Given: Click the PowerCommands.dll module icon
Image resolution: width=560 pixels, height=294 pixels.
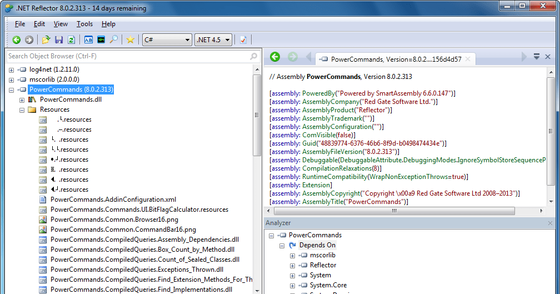Looking at the screenshot, I should tap(32, 99).
